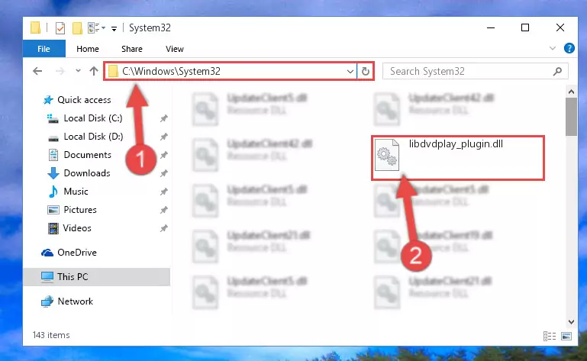
Task: Switch to the View ribbon tab
Action: [x=175, y=49]
